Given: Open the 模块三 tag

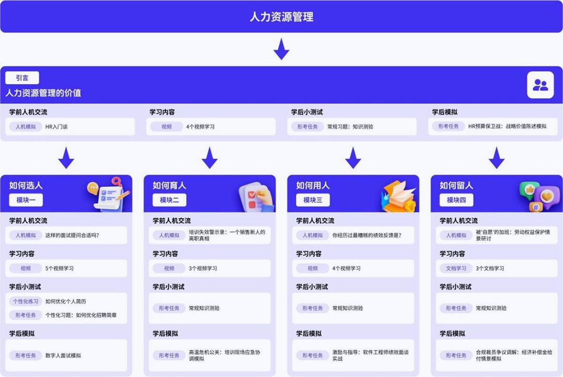Looking at the screenshot, I should 313,200.
